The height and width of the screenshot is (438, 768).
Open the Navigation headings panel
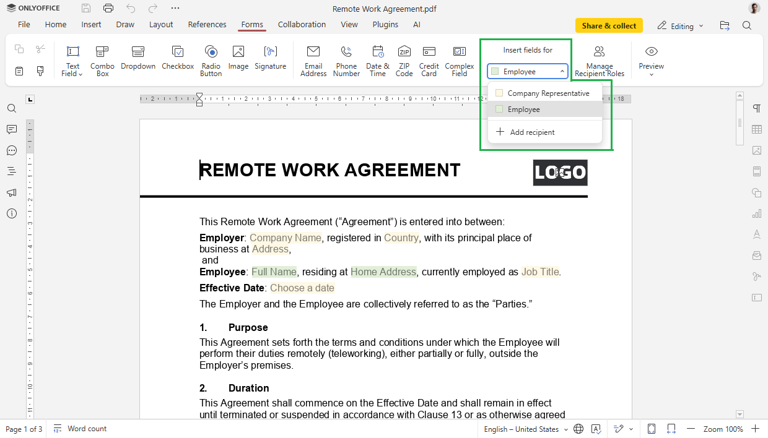(11, 171)
